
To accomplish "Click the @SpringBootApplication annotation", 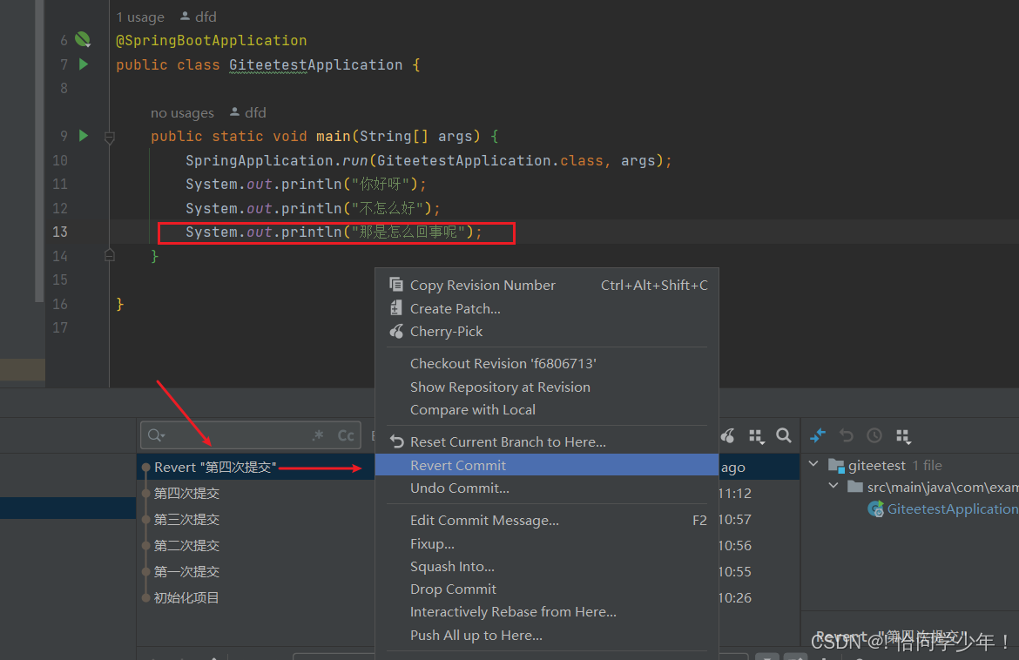I will pos(212,40).
